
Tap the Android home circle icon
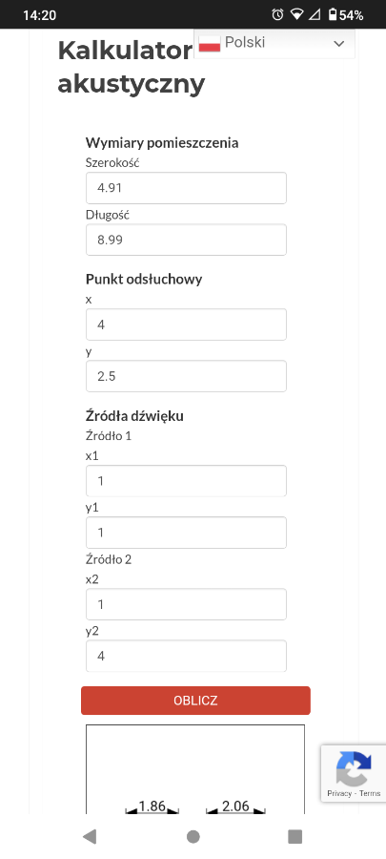(x=193, y=836)
